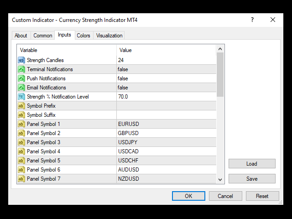Open the Visualization tab

tap(109, 36)
